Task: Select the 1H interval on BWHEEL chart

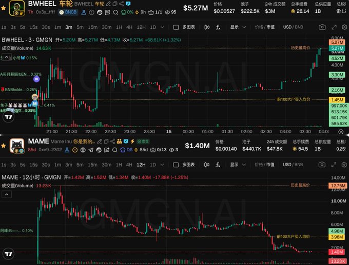Action: [119, 27]
